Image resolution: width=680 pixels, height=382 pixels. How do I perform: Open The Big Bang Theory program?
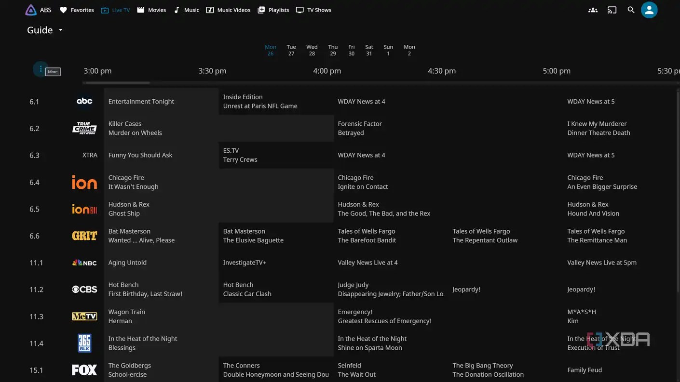[x=505, y=369]
